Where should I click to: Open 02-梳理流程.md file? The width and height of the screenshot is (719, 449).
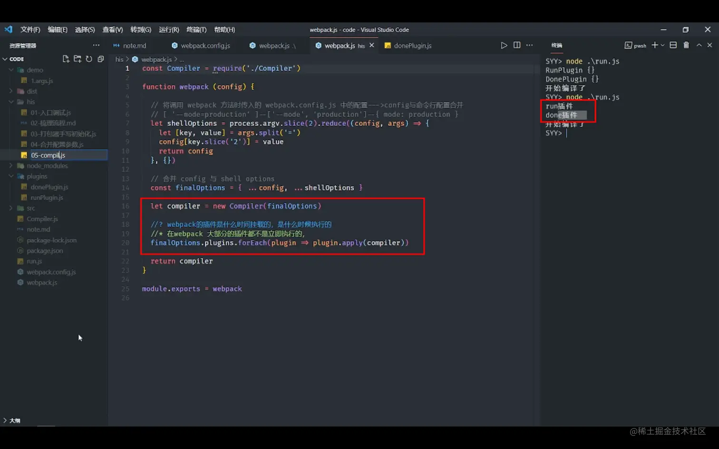(x=54, y=123)
